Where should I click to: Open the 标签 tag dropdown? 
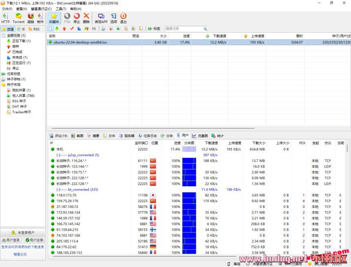click(x=155, y=29)
